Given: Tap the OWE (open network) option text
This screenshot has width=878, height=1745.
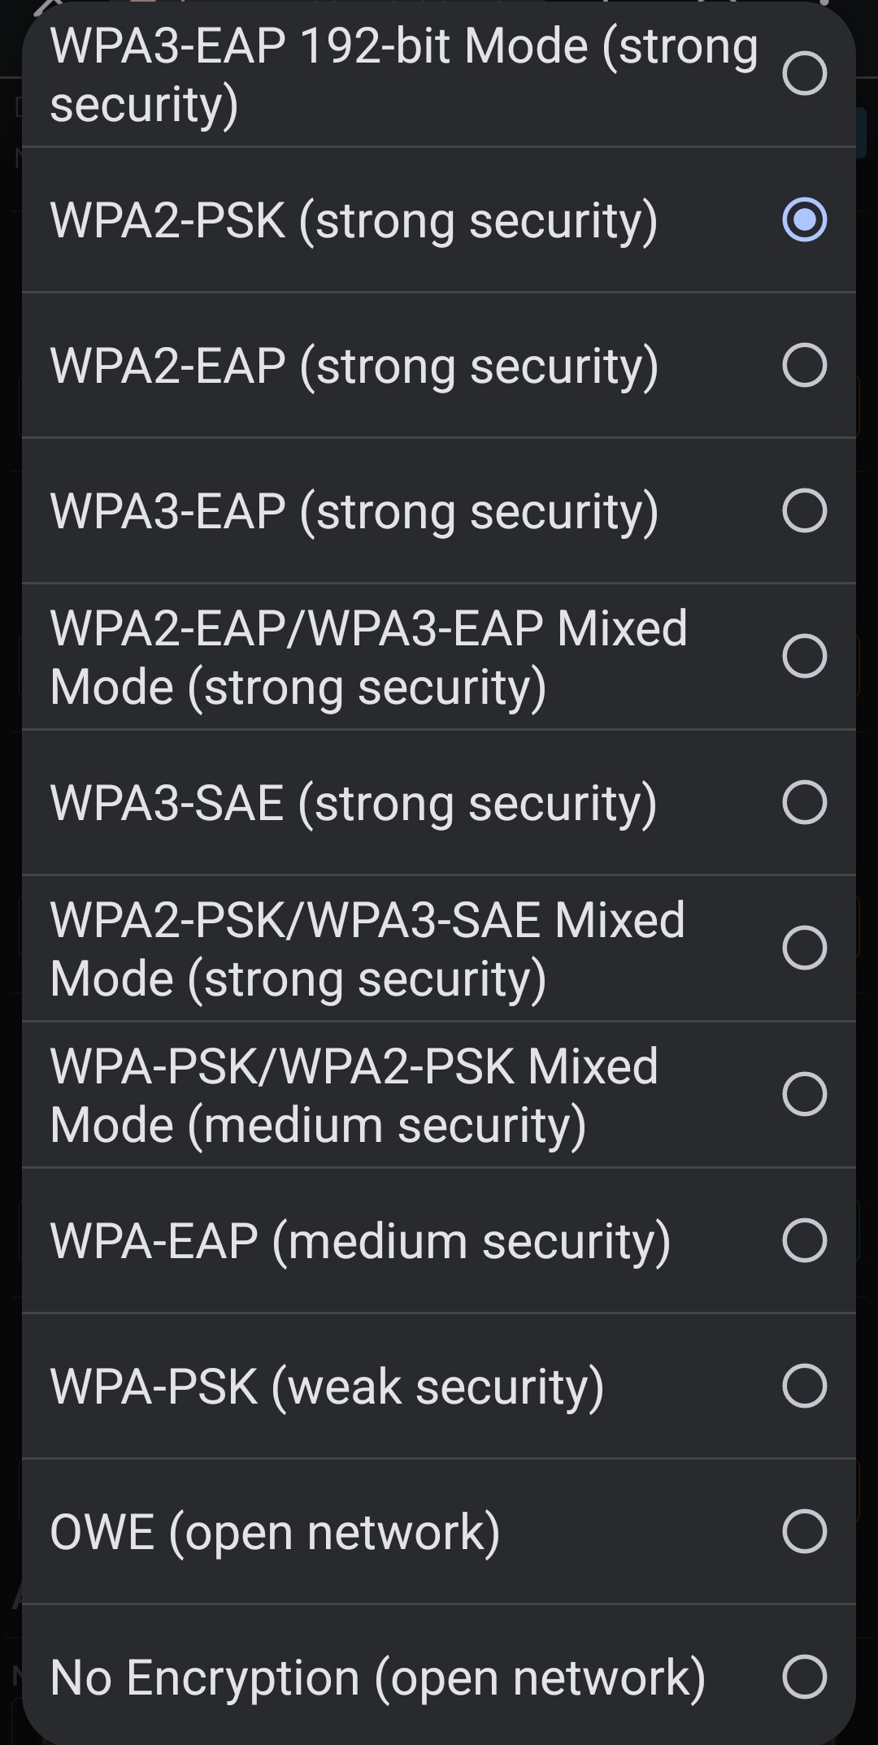Looking at the screenshot, I should (275, 1532).
